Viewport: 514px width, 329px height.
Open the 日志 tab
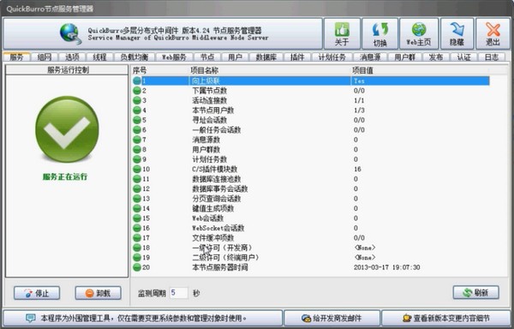(x=492, y=57)
